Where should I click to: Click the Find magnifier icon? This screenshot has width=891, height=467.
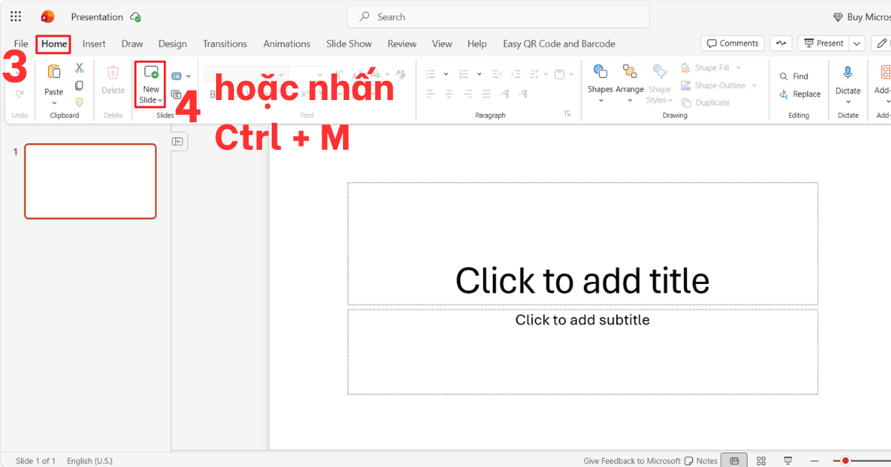point(783,76)
